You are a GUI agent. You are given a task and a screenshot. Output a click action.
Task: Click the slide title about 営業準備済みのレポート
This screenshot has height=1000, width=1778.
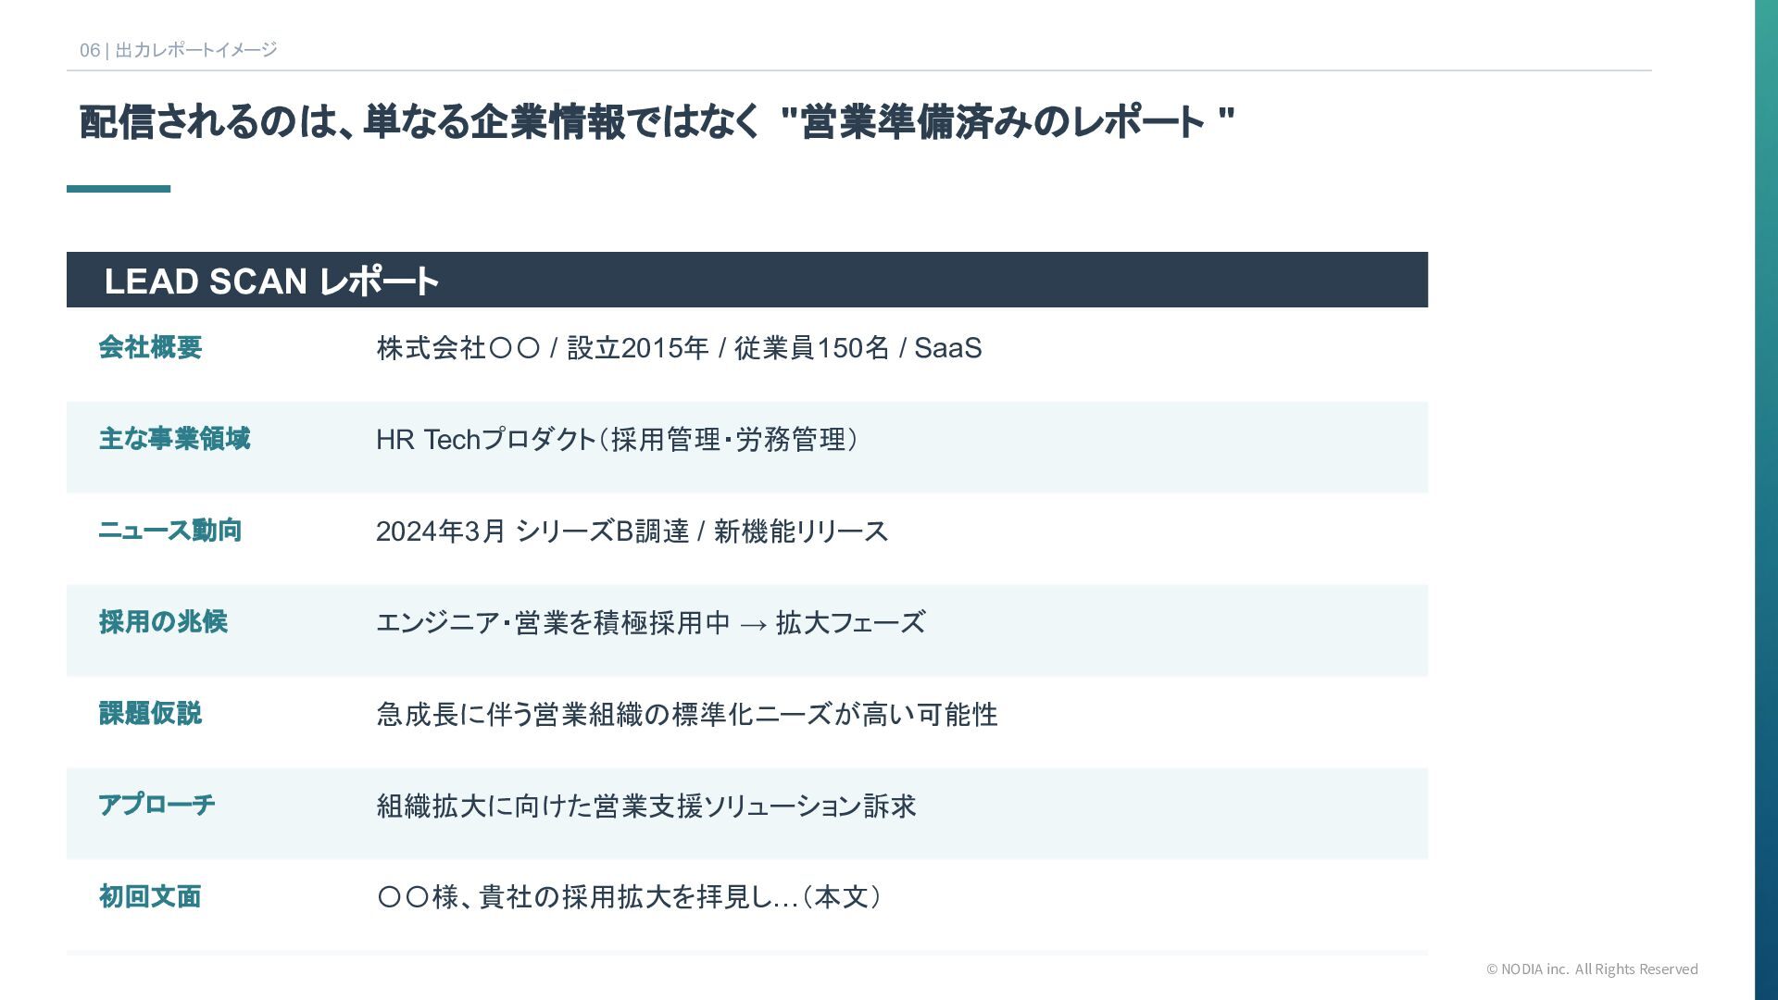pyautogui.click(x=657, y=122)
